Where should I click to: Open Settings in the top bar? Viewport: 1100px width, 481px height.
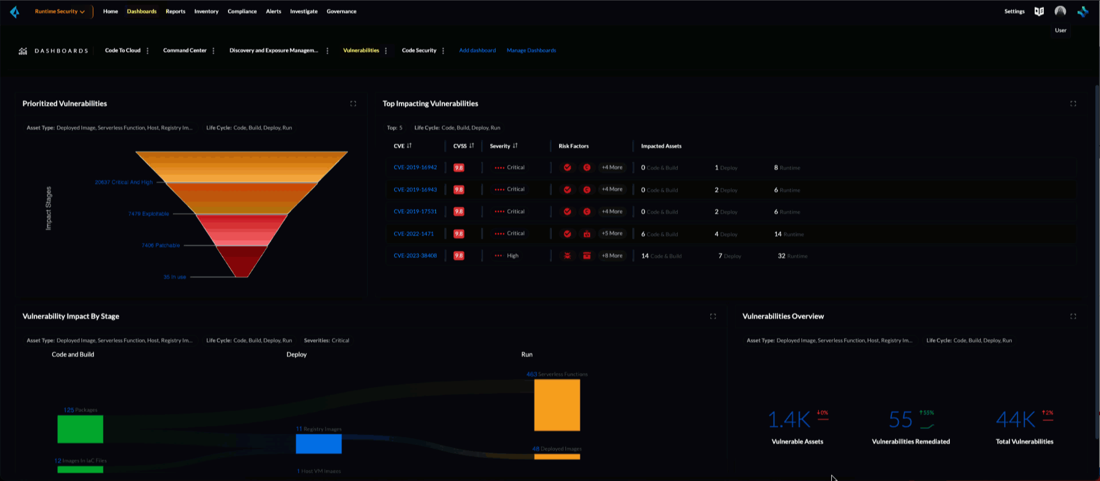tap(1014, 11)
